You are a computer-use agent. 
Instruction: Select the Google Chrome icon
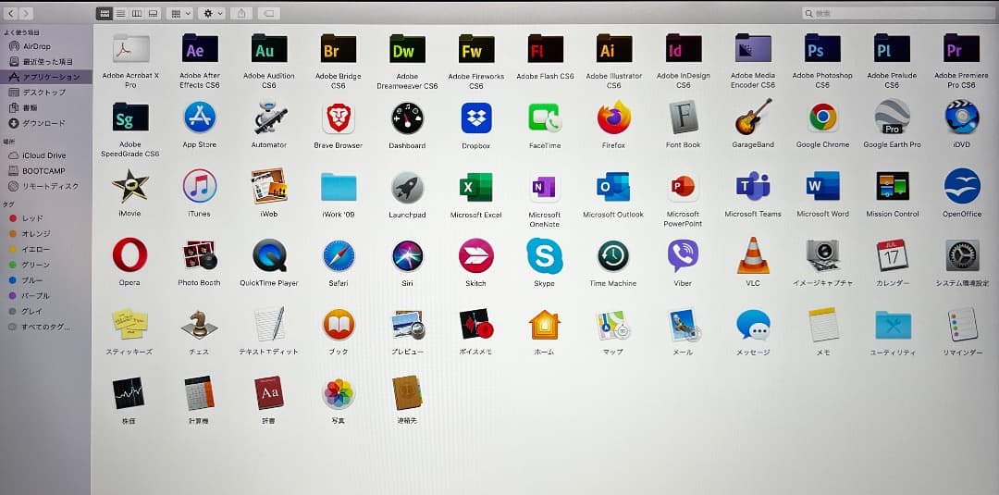point(822,118)
